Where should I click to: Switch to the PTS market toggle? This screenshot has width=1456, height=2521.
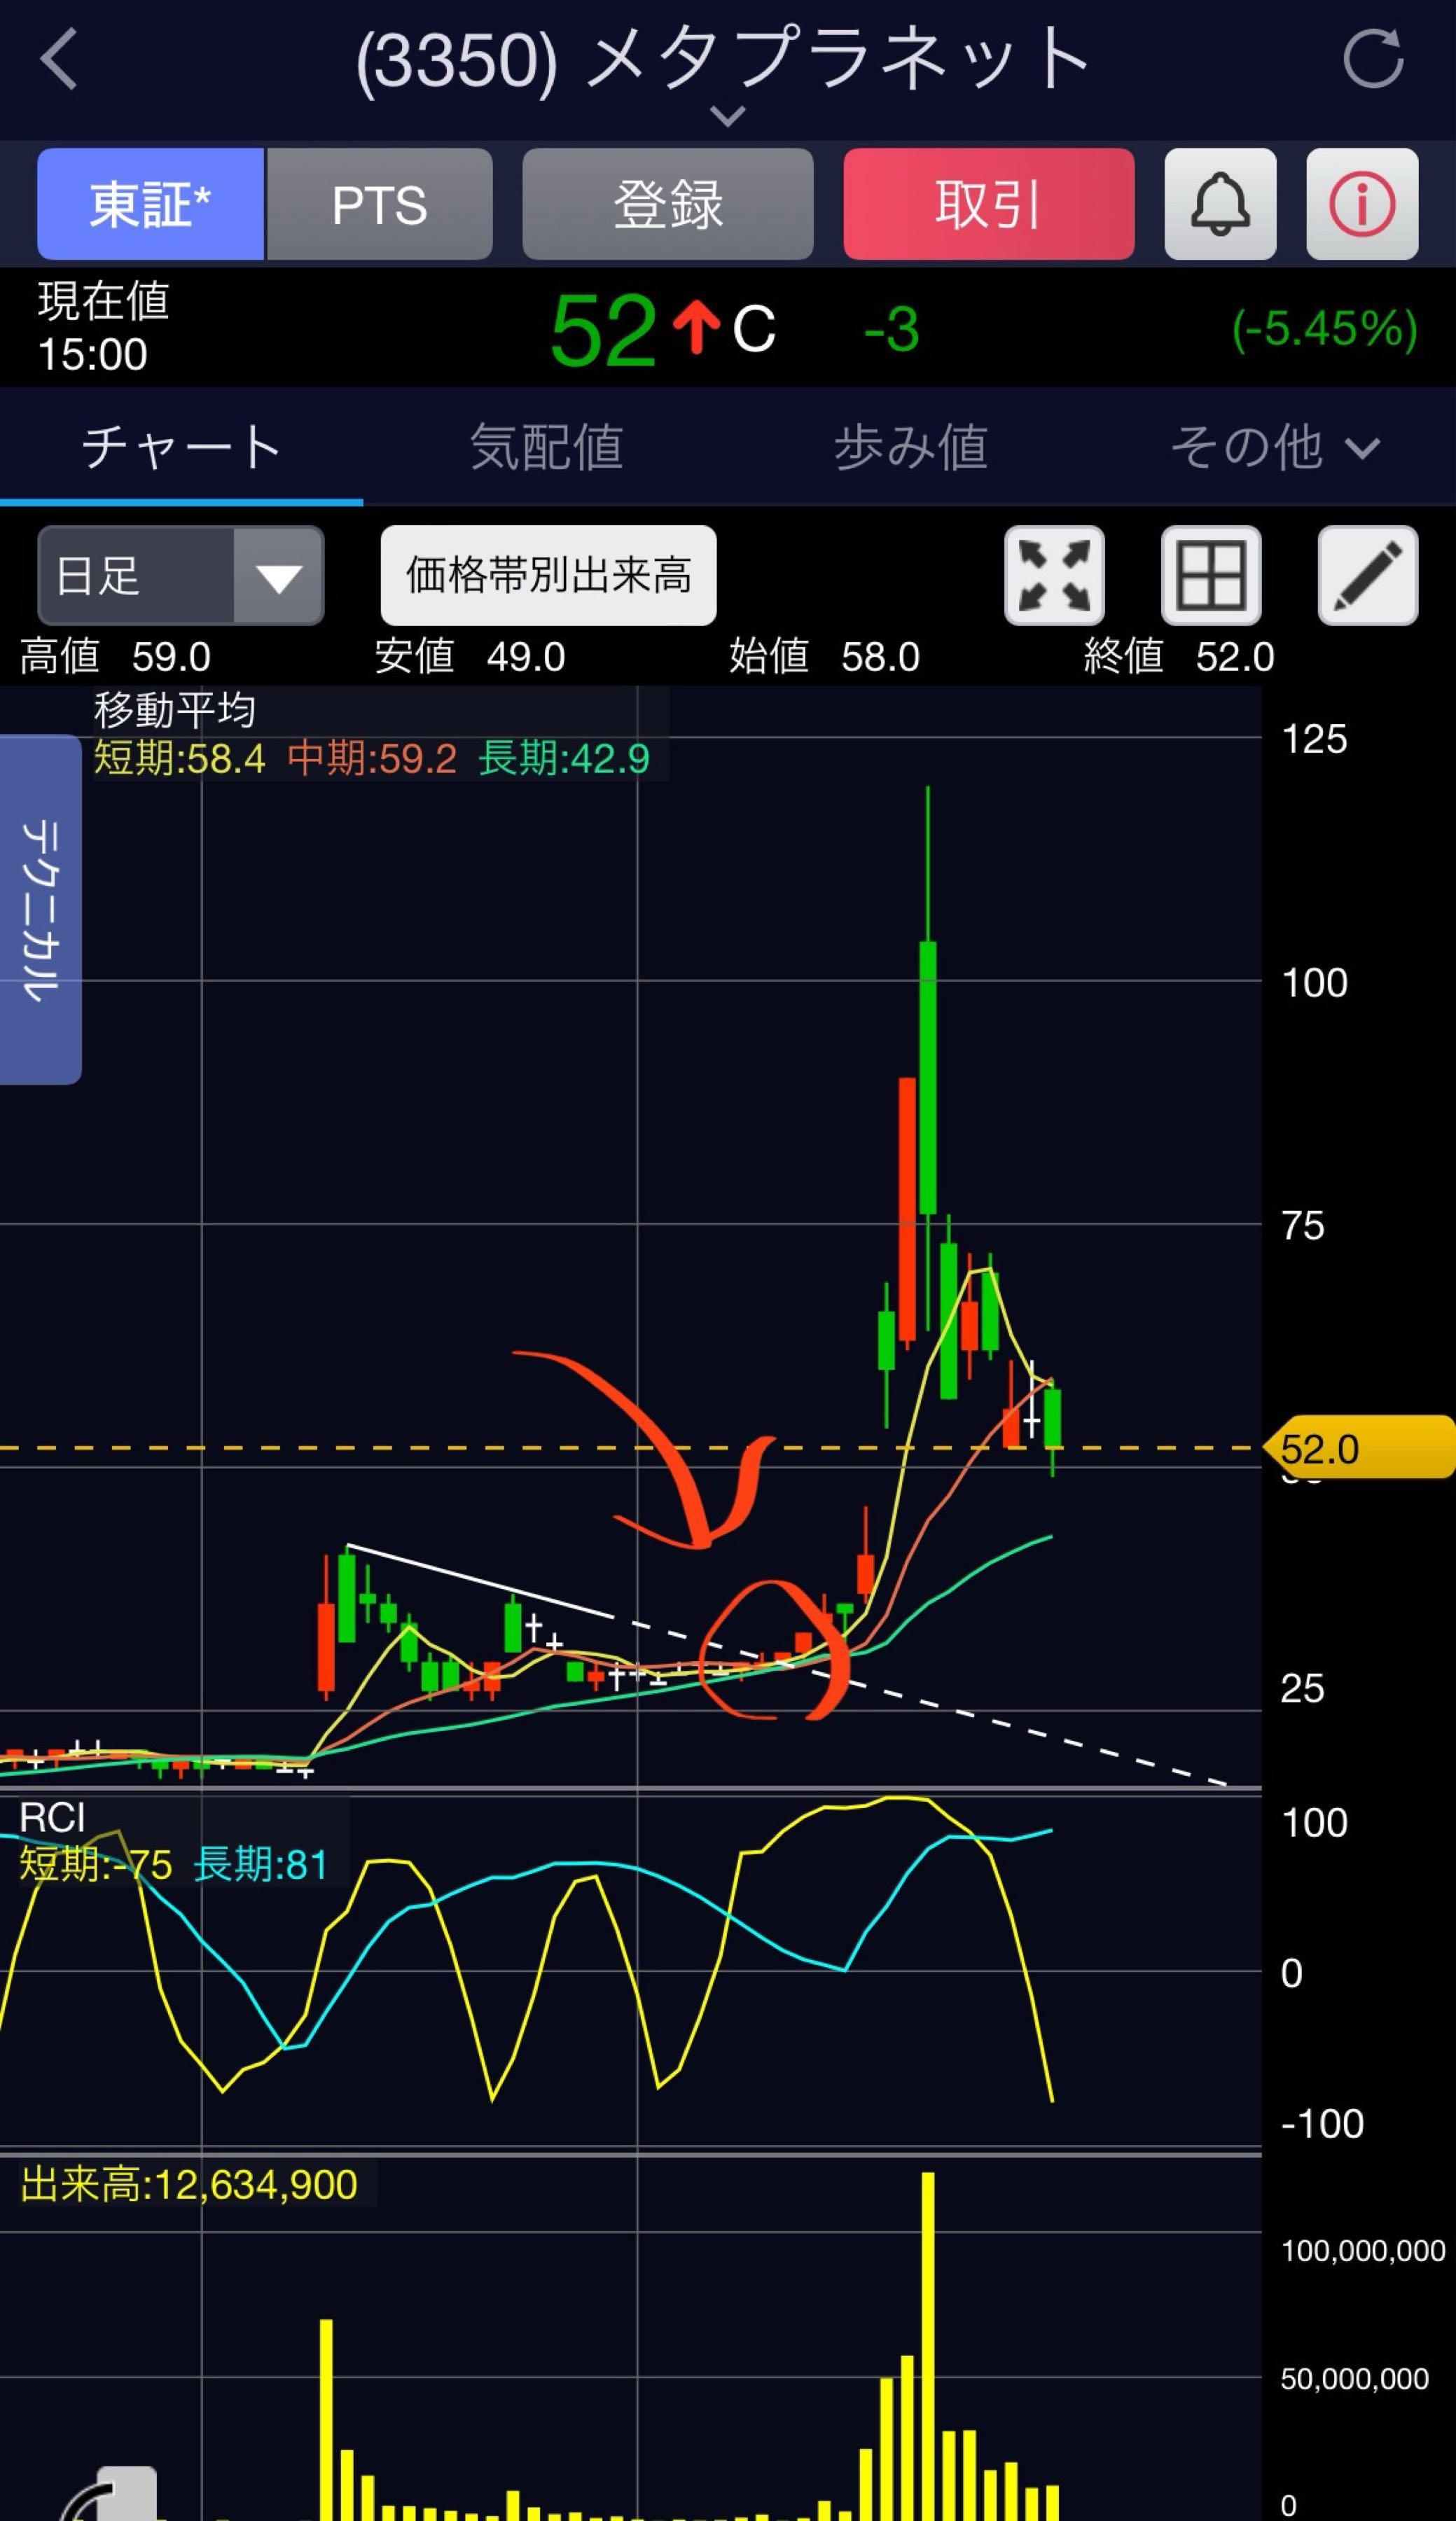tap(379, 204)
